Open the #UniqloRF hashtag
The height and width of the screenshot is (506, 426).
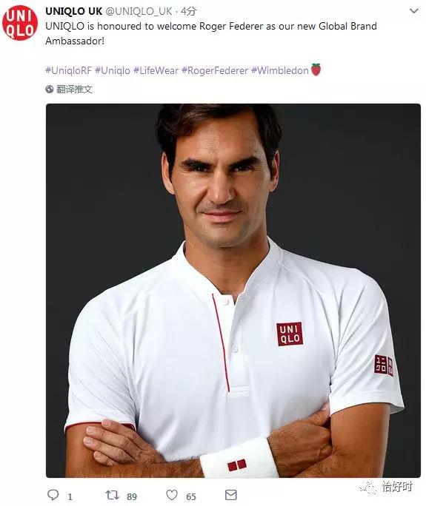pyautogui.click(x=68, y=70)
